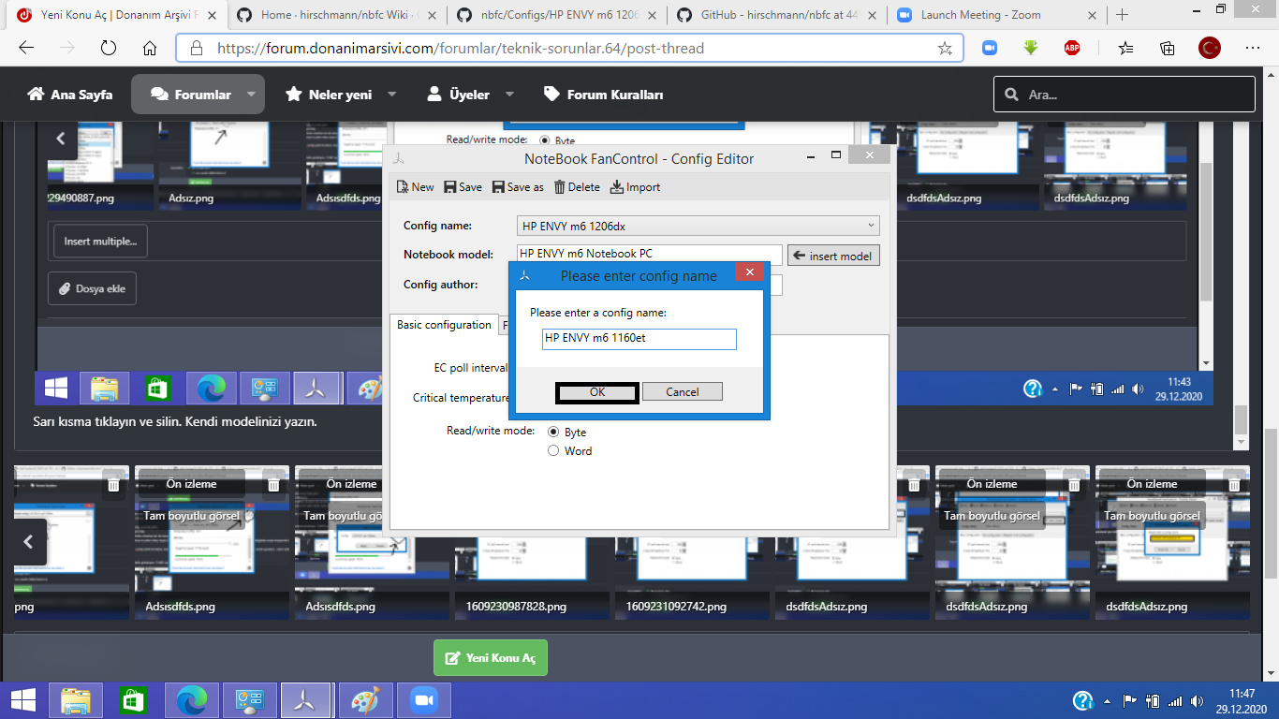Open the browser Settings and more menu
Screen dimensions: 1279x719
(1253, 49)
